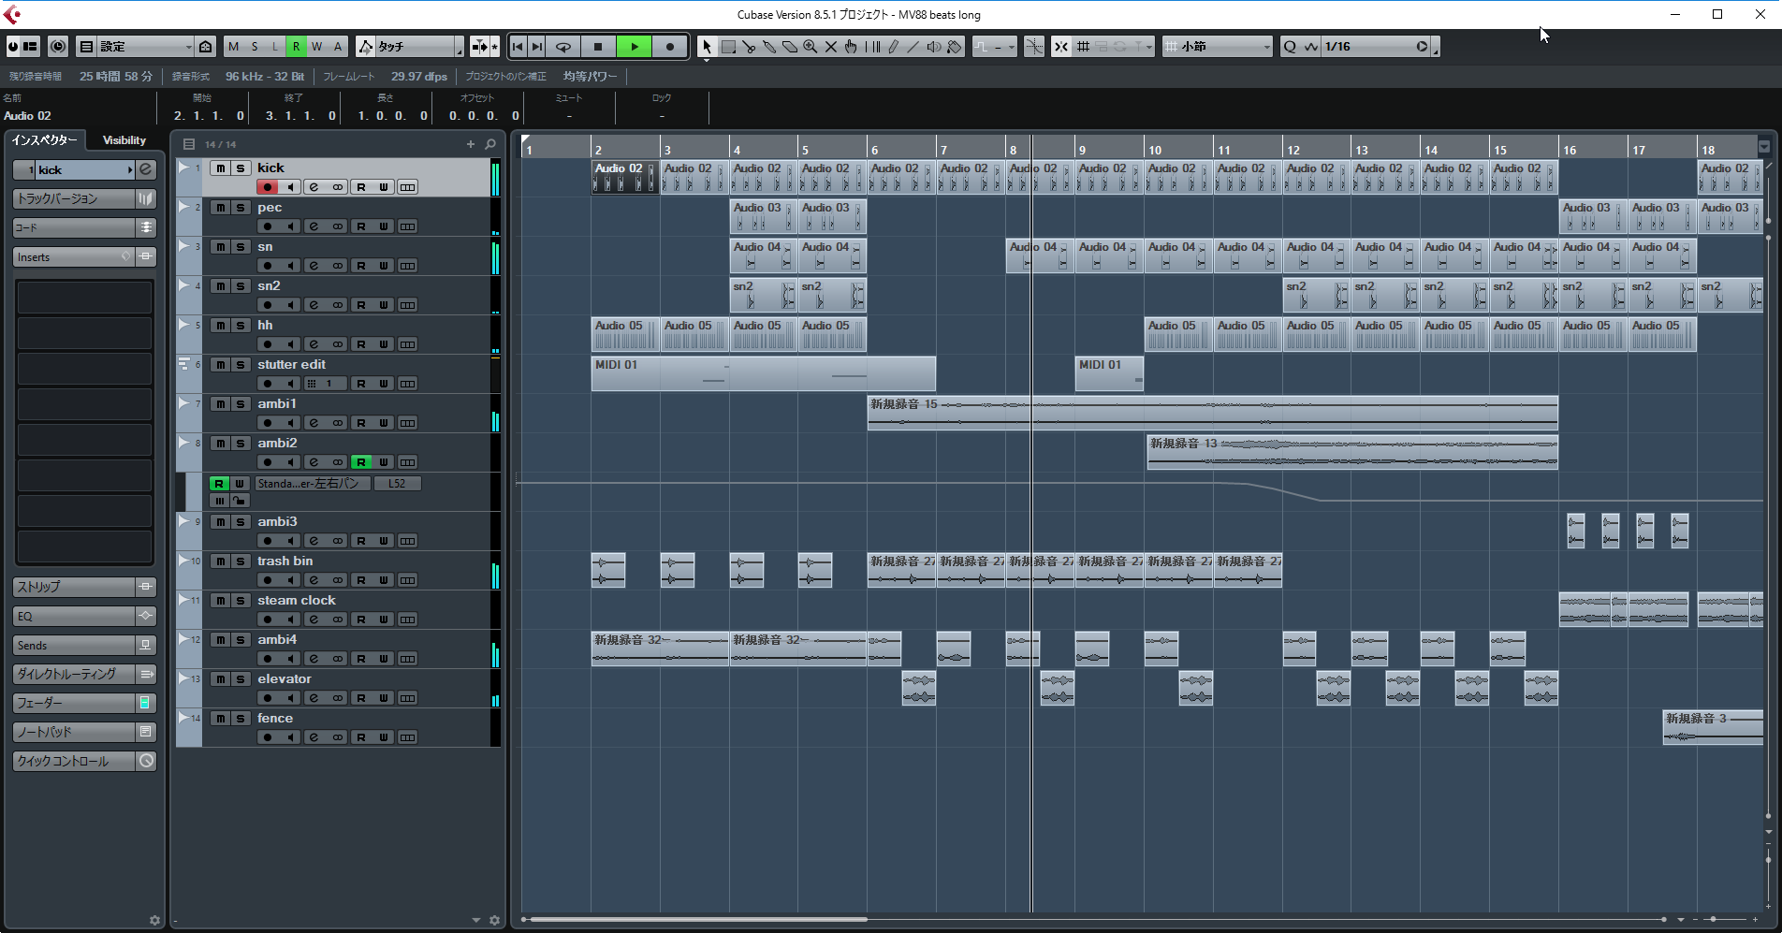The image size is (1782, 933).
Task: Open the 設定 workspace dropdown
Action: pos(145,47)
